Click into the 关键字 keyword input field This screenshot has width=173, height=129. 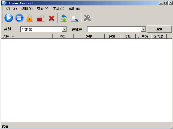click(x=114, y=29)
